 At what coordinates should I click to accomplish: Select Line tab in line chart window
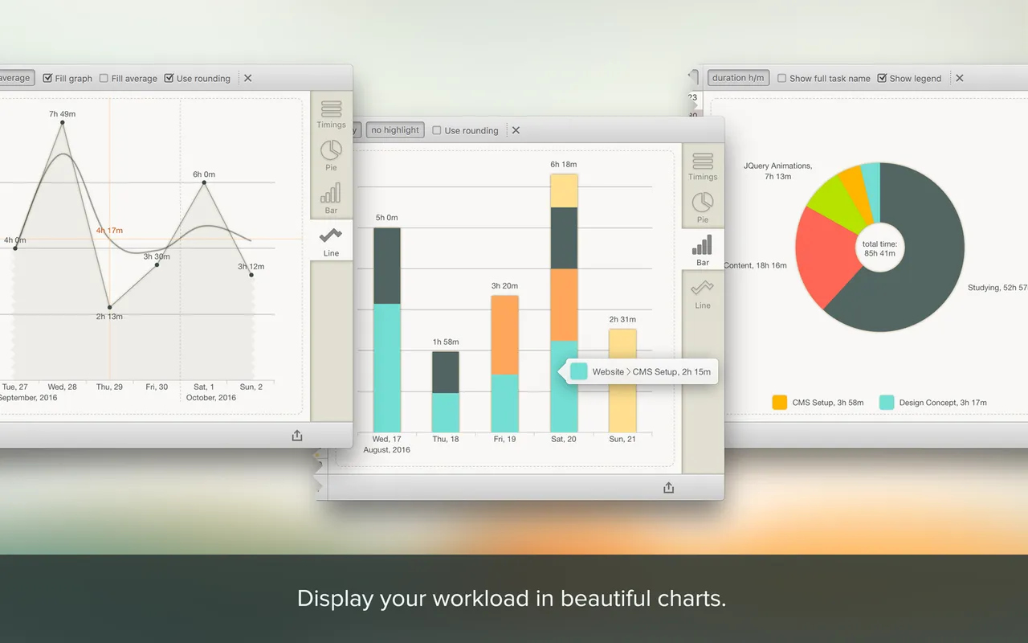pos(331,240)
